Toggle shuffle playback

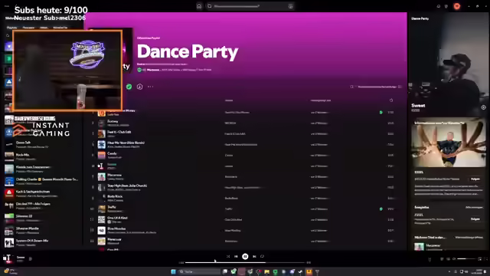click(x=228, y=256)
